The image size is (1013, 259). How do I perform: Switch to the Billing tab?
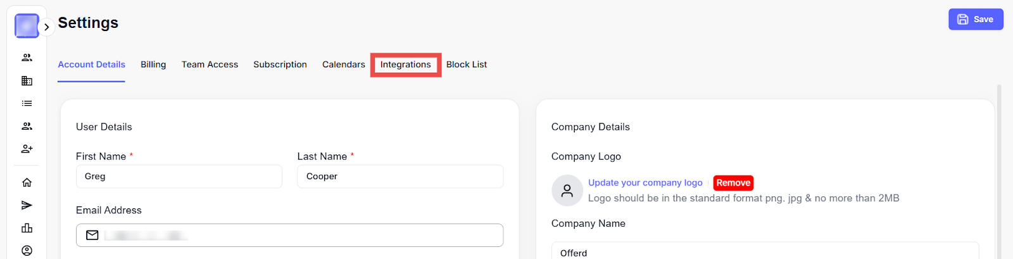[x=153, y=65]
